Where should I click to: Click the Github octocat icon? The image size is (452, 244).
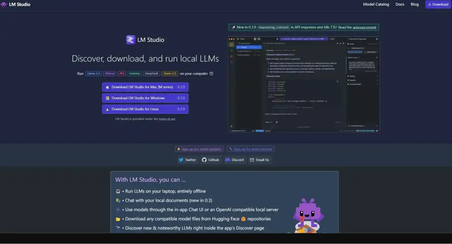[x=204, y=160]
